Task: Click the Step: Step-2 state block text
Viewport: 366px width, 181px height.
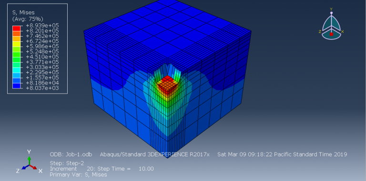Action: point(67,163)
